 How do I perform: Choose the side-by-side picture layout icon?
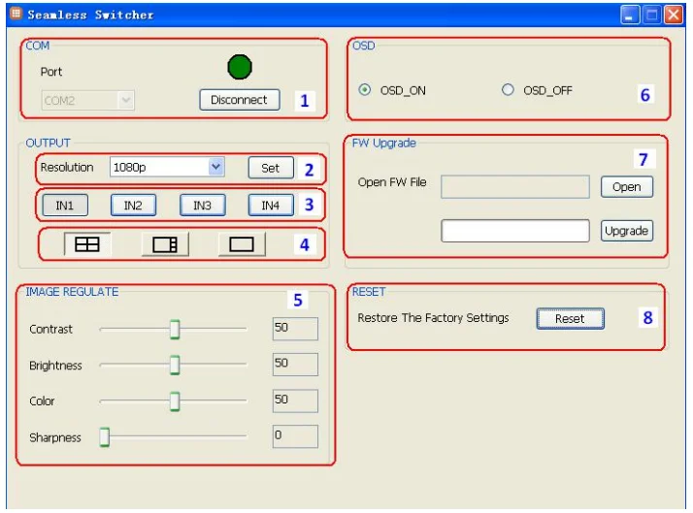(165, 244)
